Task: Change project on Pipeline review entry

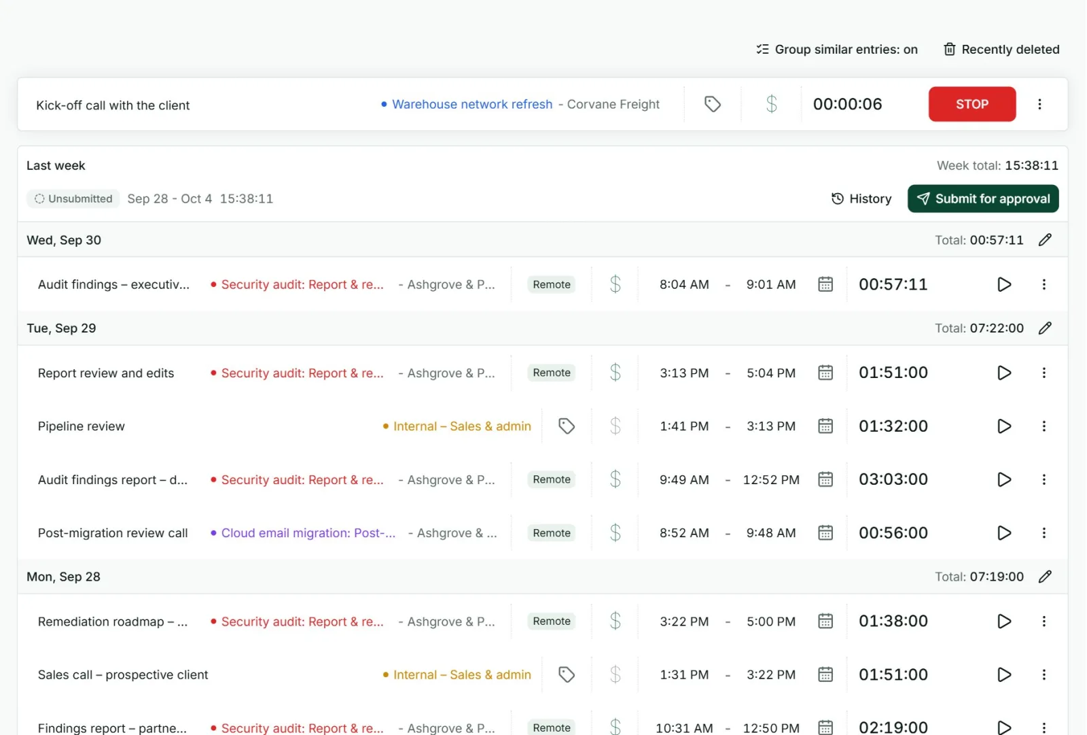Action: [x=457, y=426]
